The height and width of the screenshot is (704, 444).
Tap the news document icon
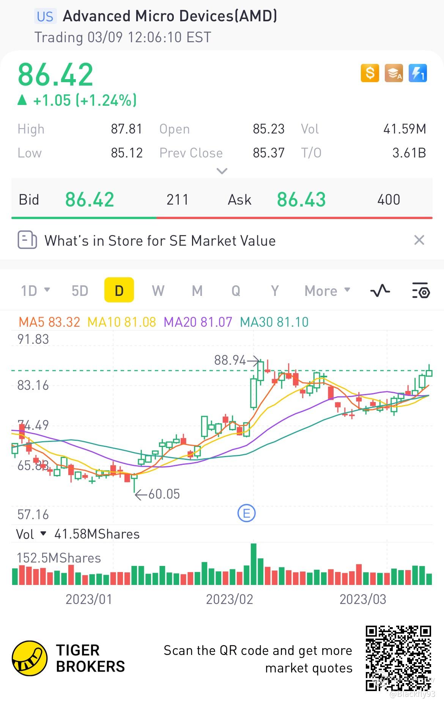tap(27, 240)
